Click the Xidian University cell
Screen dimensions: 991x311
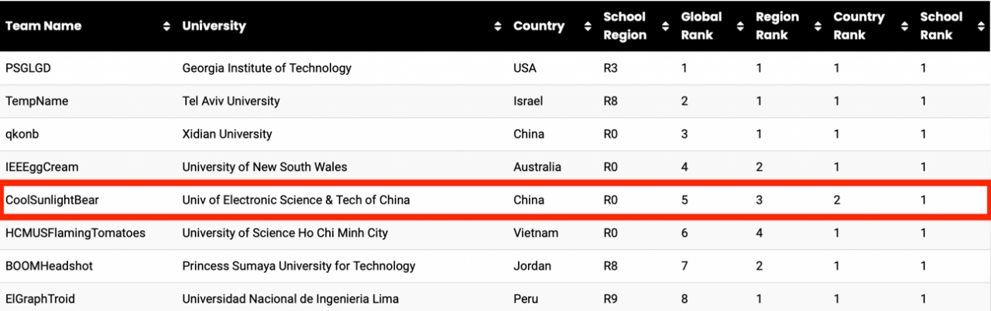[227, 135]
